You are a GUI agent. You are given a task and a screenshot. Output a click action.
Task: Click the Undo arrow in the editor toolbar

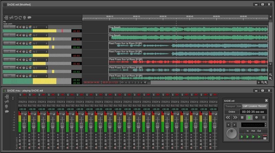16,17
